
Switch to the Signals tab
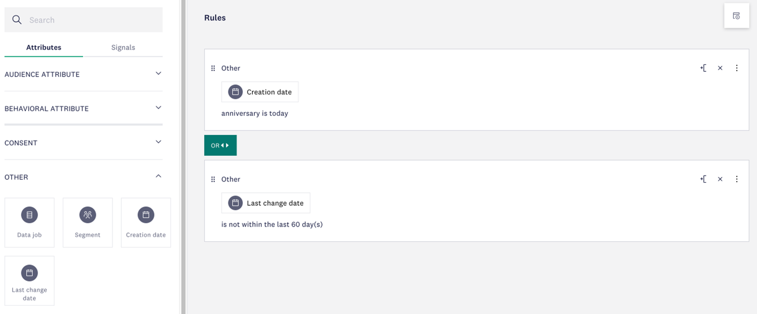pos(123,47)
